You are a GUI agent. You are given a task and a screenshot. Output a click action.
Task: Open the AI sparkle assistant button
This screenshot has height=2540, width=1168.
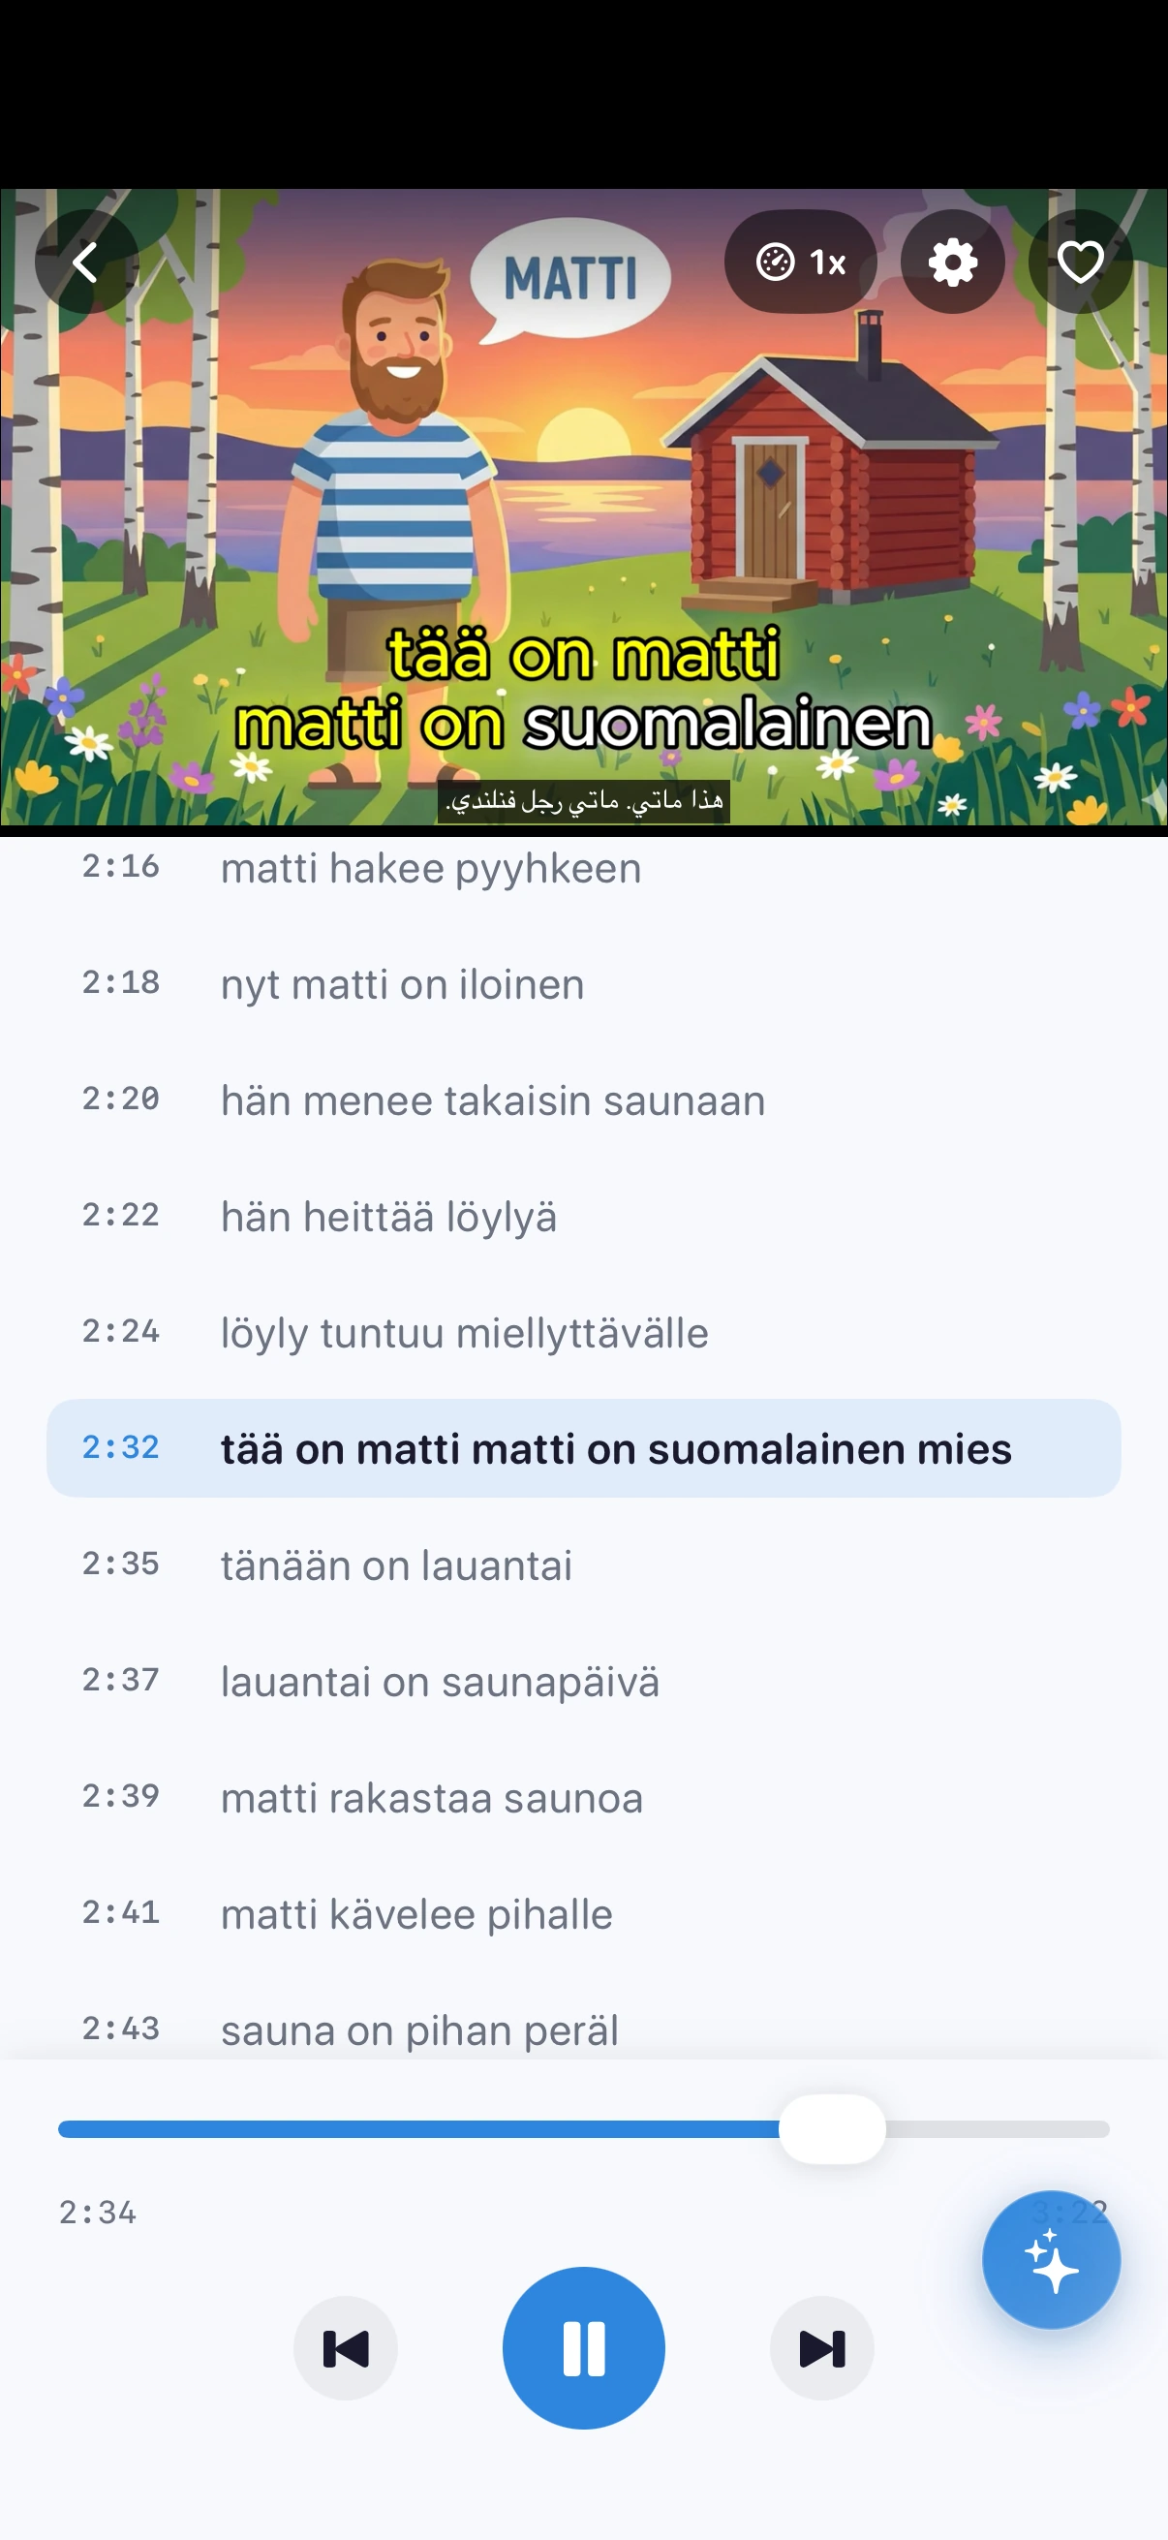1051,2259
